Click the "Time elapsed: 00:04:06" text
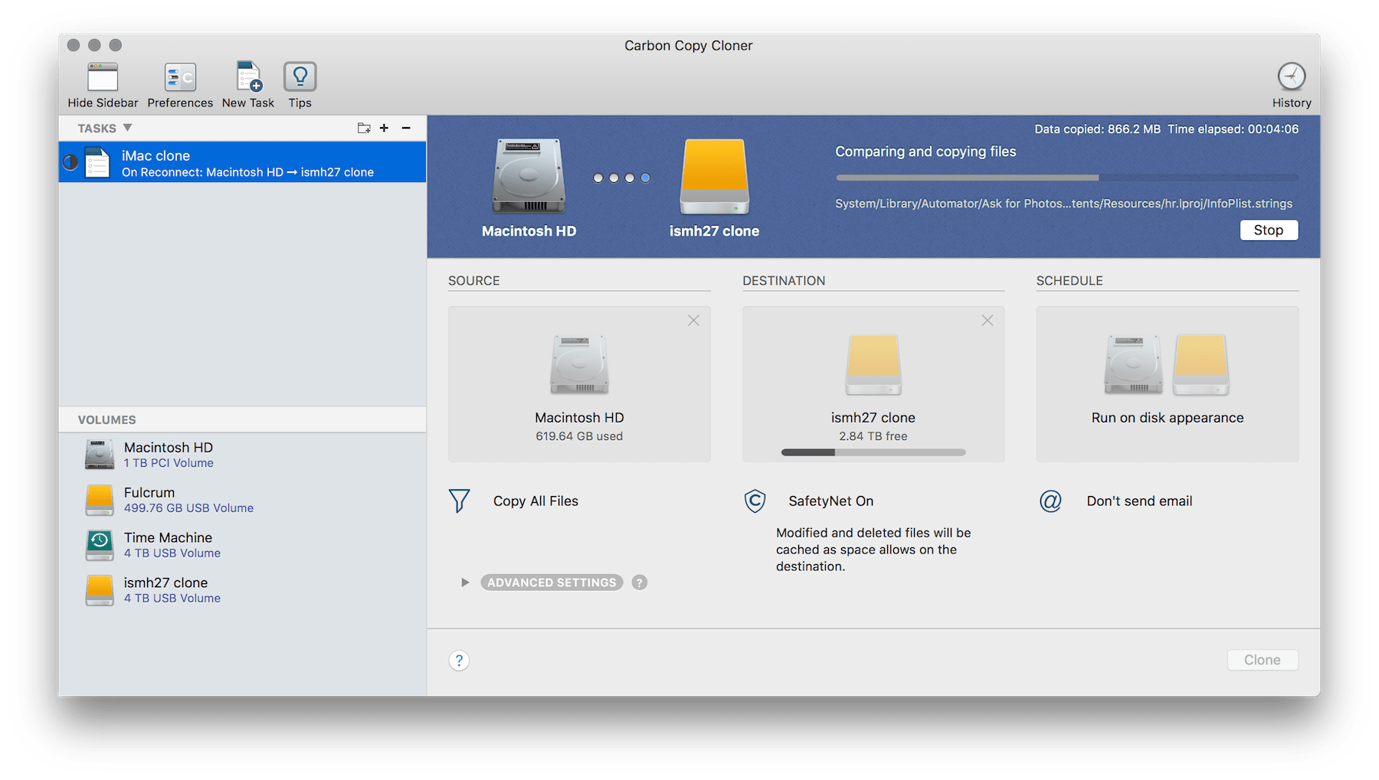The image size is (1379, 780). [1233, 129]
